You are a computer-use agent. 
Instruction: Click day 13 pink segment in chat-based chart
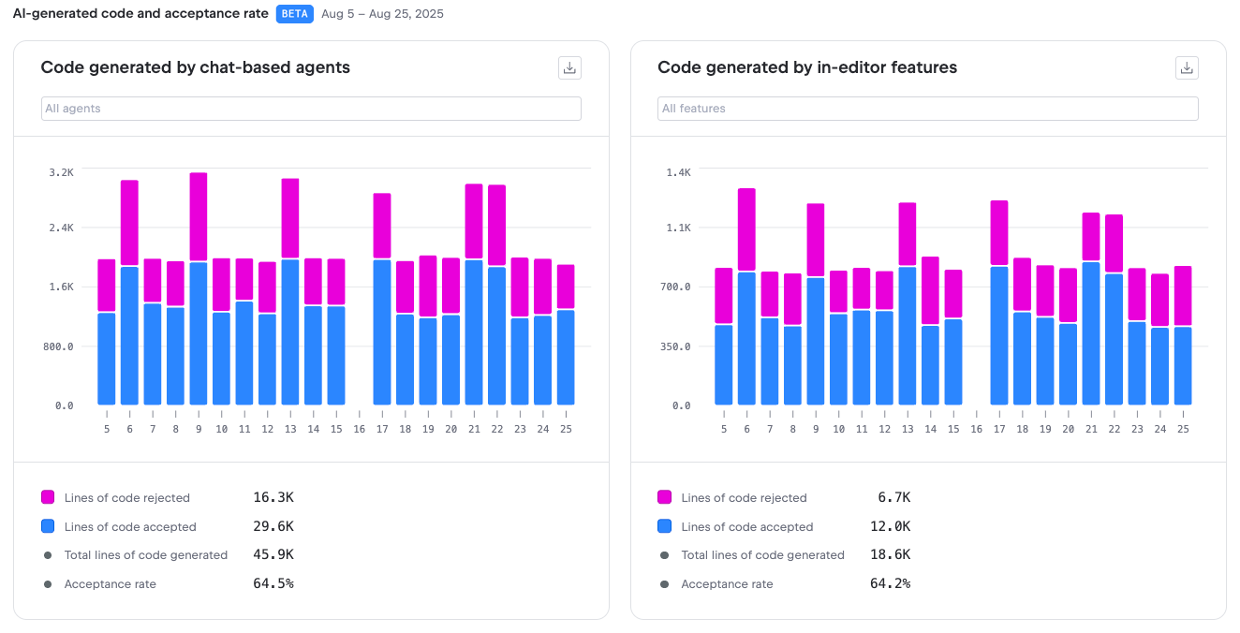pyautogui.click(x=290, y=218)
